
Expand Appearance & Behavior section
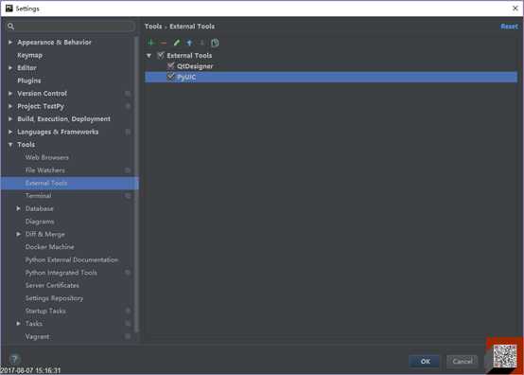click(x=10, y=43)
